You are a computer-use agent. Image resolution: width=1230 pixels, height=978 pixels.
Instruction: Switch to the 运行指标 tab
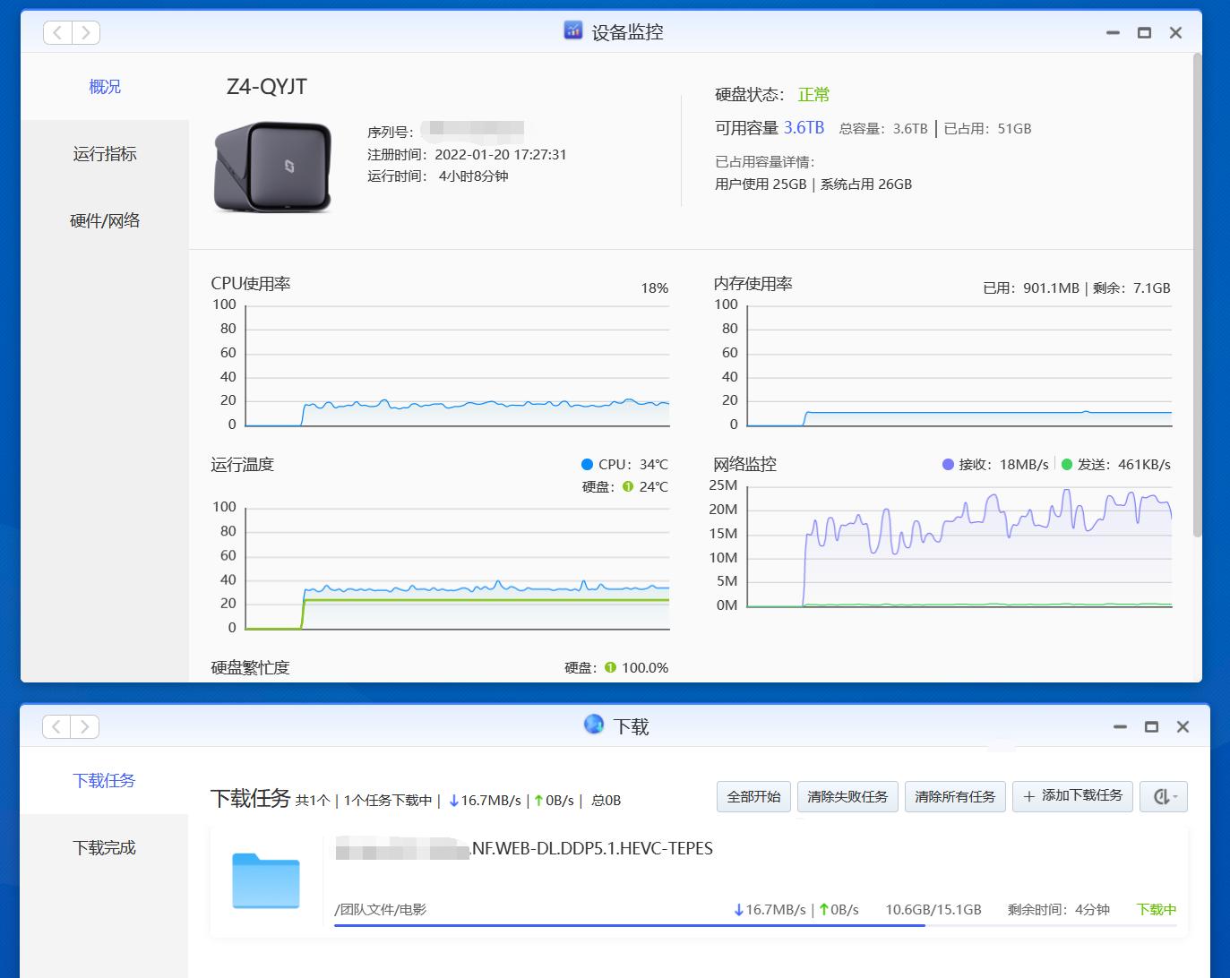pos(105,153)
